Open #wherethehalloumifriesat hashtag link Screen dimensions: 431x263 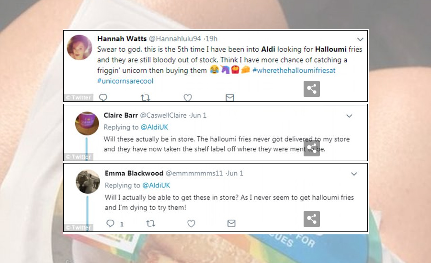tap(294, 71)
